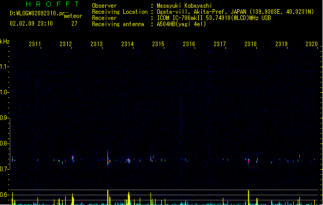Click the ICOM IC-706mkII receiver text
The width and height of the screenshot is (323, 205).
tap(214, 18)
